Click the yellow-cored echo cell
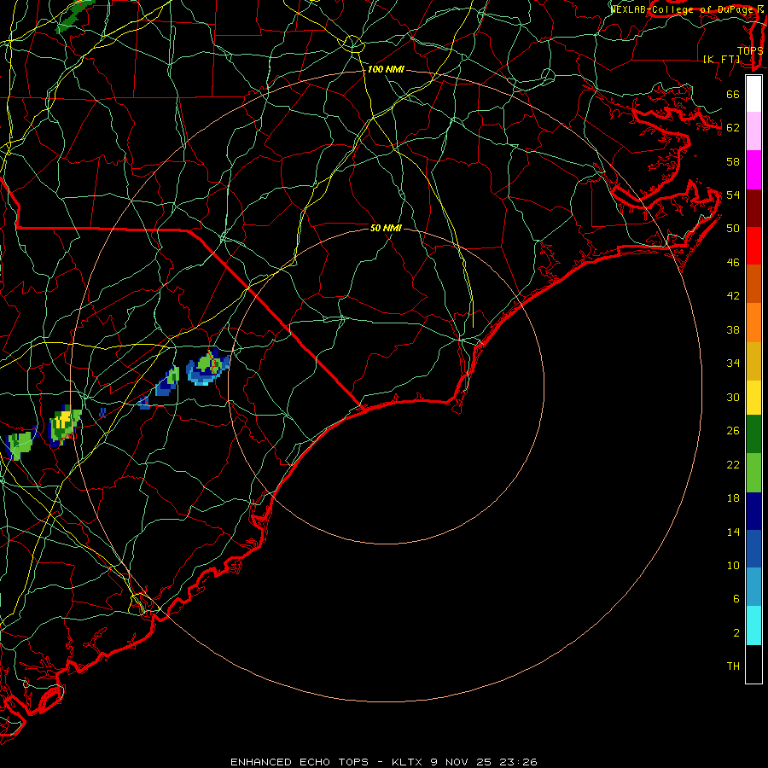This screenshot has height=768, width=768. pyautogui.click(x=65, y=426)
